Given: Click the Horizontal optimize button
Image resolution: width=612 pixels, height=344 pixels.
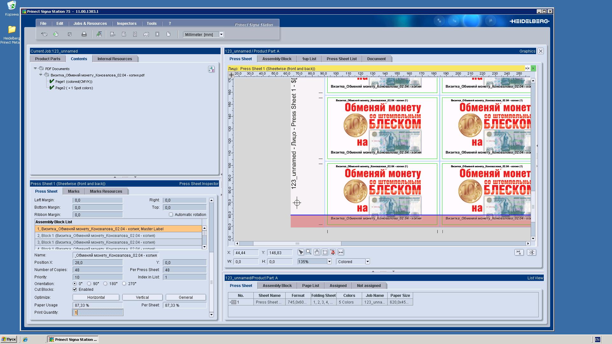Looking at the screenshot, I should point(96,297).
